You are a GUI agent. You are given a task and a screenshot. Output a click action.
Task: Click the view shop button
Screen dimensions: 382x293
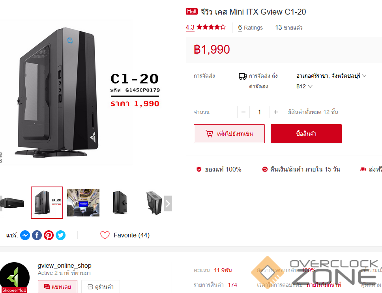[101, 287]
